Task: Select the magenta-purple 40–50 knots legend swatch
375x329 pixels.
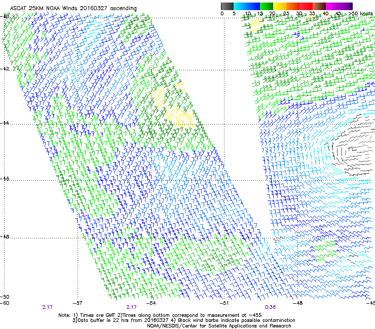Action: pos(339,6)
